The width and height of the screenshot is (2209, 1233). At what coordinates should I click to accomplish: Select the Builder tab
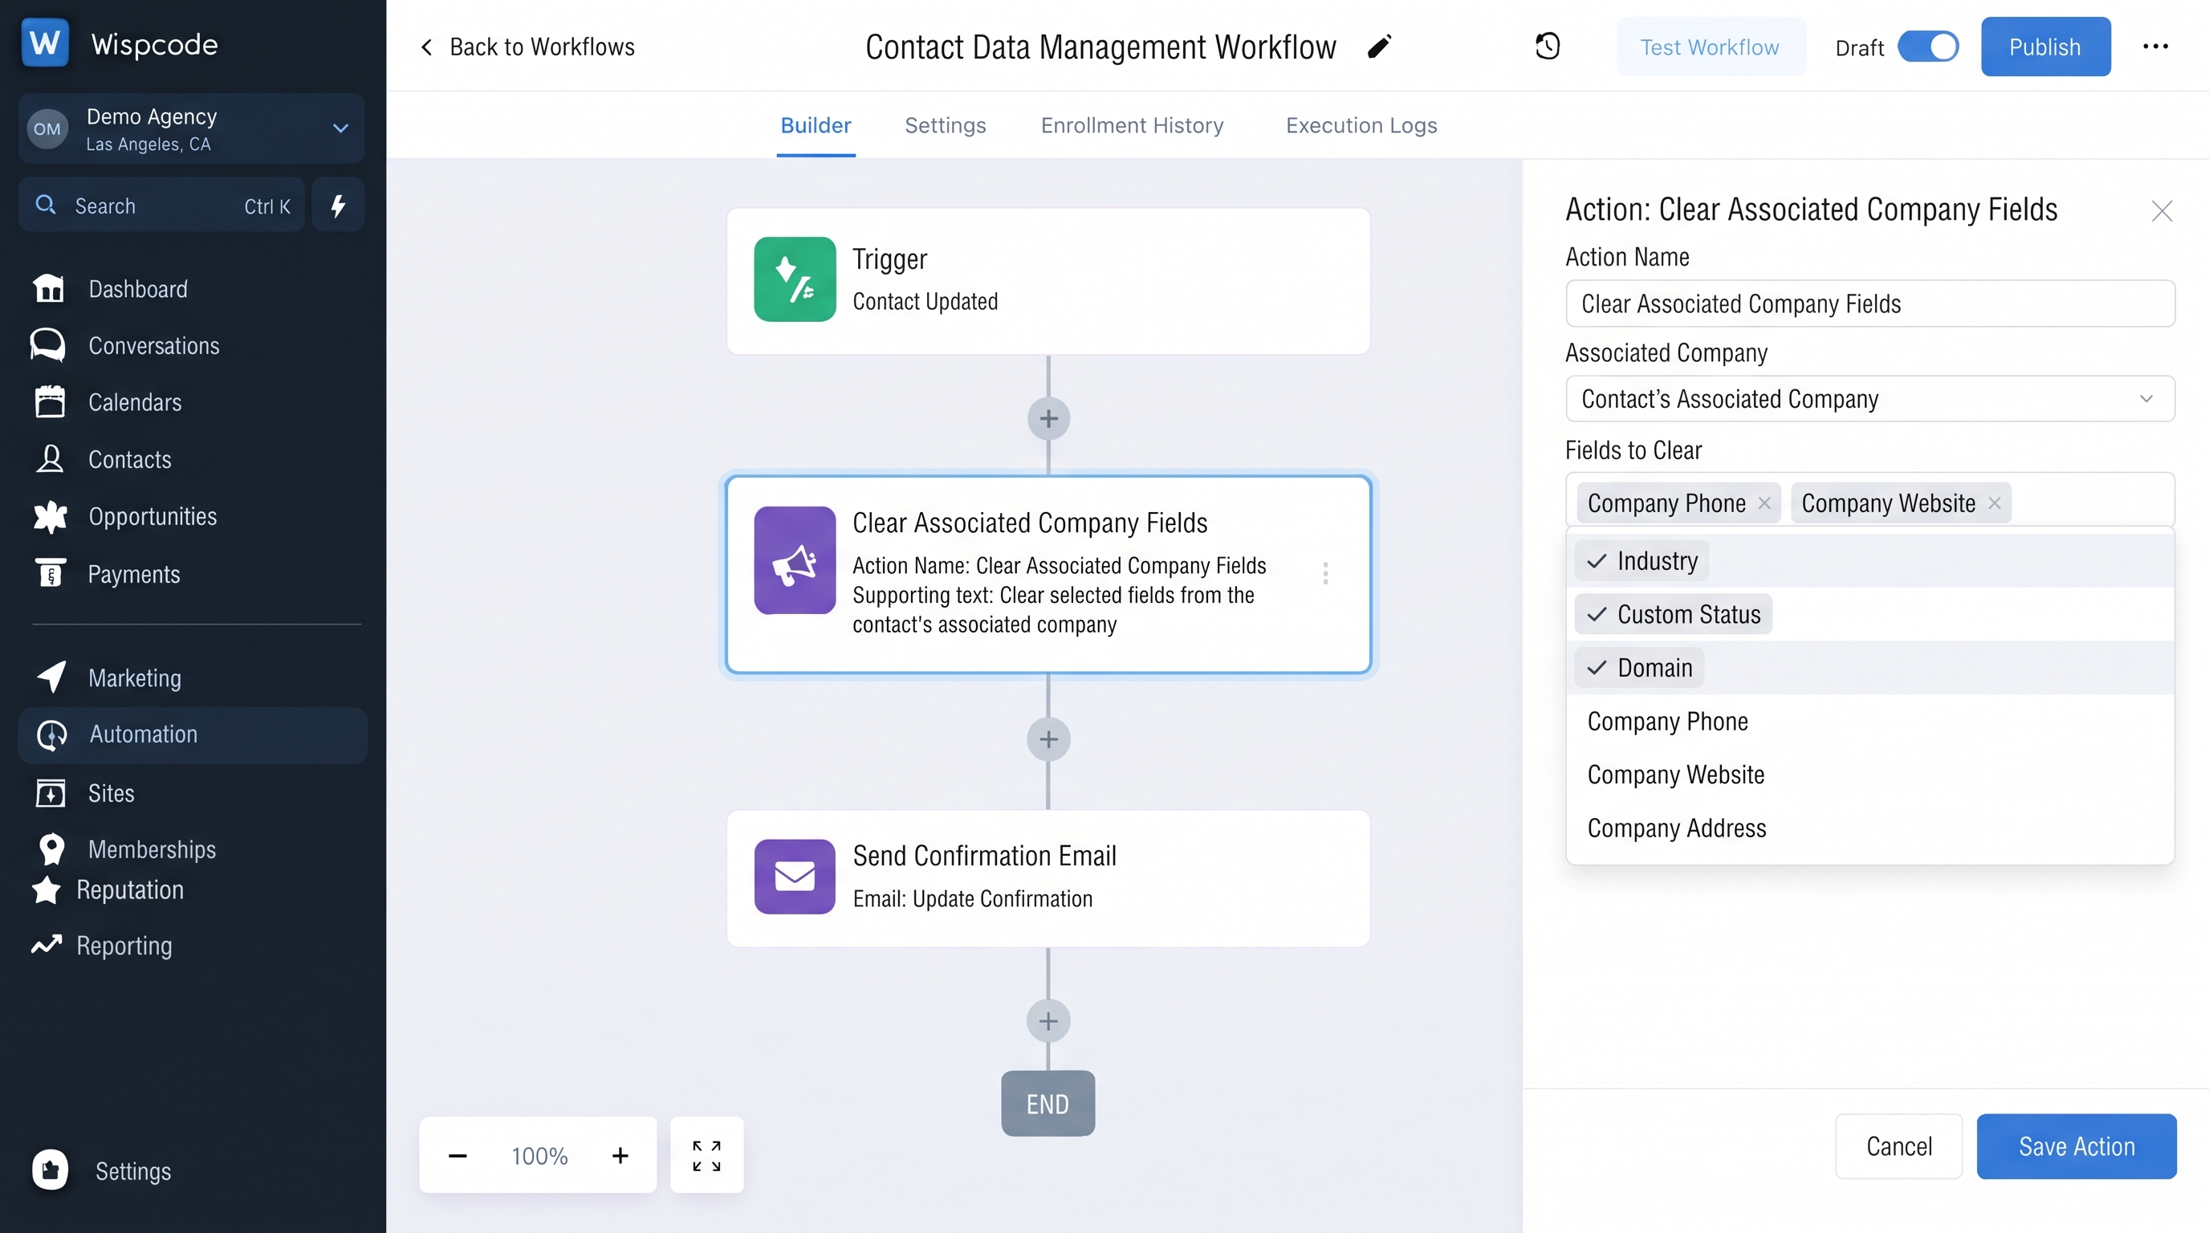tap(816, 125)
